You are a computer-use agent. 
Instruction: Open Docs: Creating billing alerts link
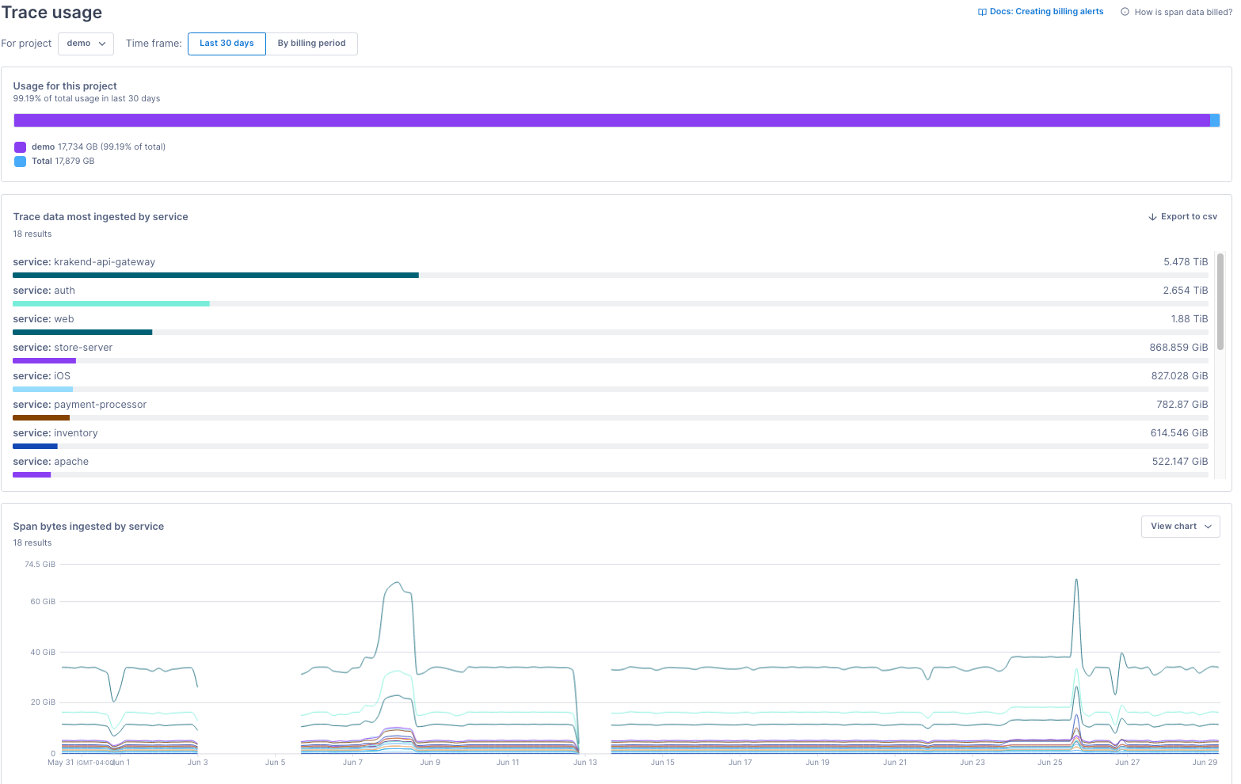click(1045, 11)
